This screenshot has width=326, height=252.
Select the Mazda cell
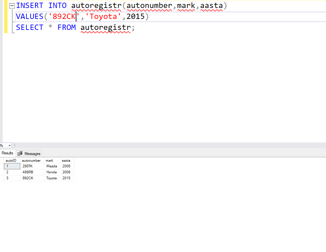(52, 166)
